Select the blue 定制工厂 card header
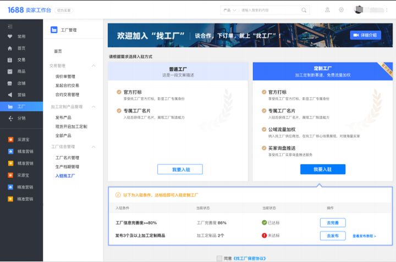Viewport: 396px width, 262px height. coord(322,71)
